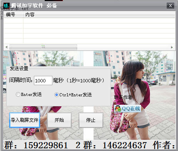Click the 联系作者 label

coord(123,97)
